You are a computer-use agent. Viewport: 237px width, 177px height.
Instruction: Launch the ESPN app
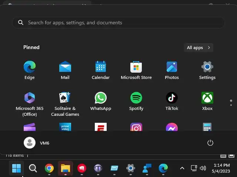pyautogui.click(x=101, y=127)
